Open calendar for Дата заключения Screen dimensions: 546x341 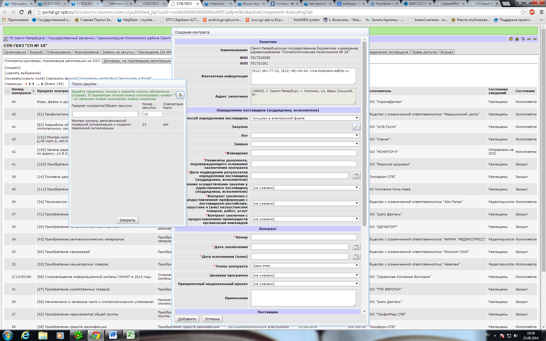point(356,247)
